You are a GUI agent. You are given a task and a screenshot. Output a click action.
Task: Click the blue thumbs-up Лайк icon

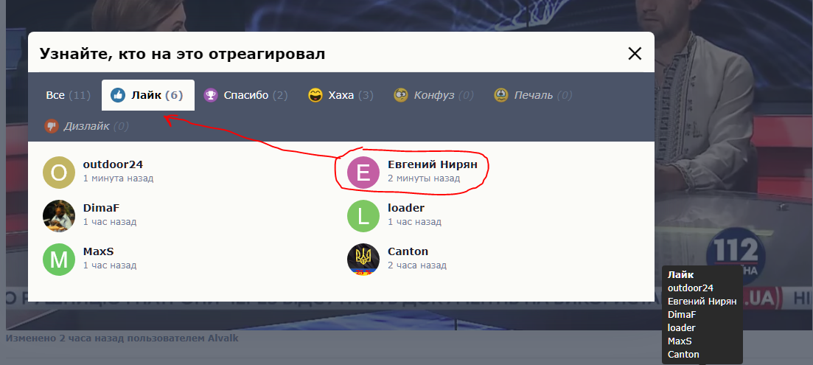(x=118, y=95)
